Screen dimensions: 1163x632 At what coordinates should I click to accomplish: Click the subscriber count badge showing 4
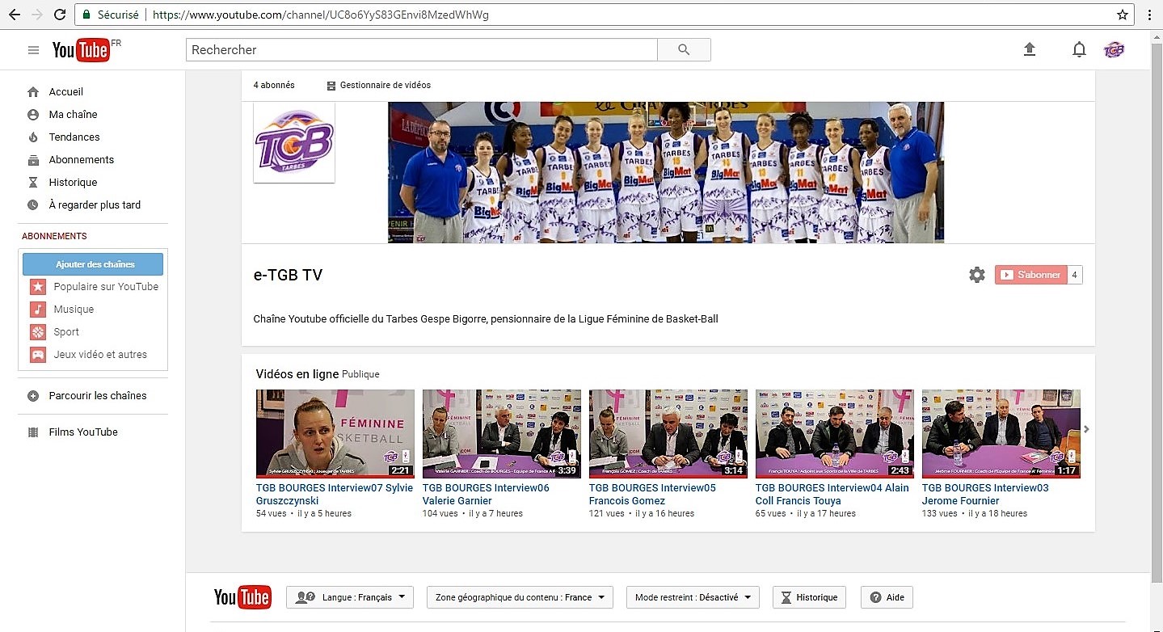[x=1075, y=275]
